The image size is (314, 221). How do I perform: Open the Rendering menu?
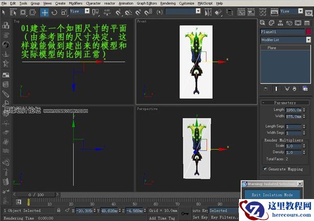pos(168,4)
